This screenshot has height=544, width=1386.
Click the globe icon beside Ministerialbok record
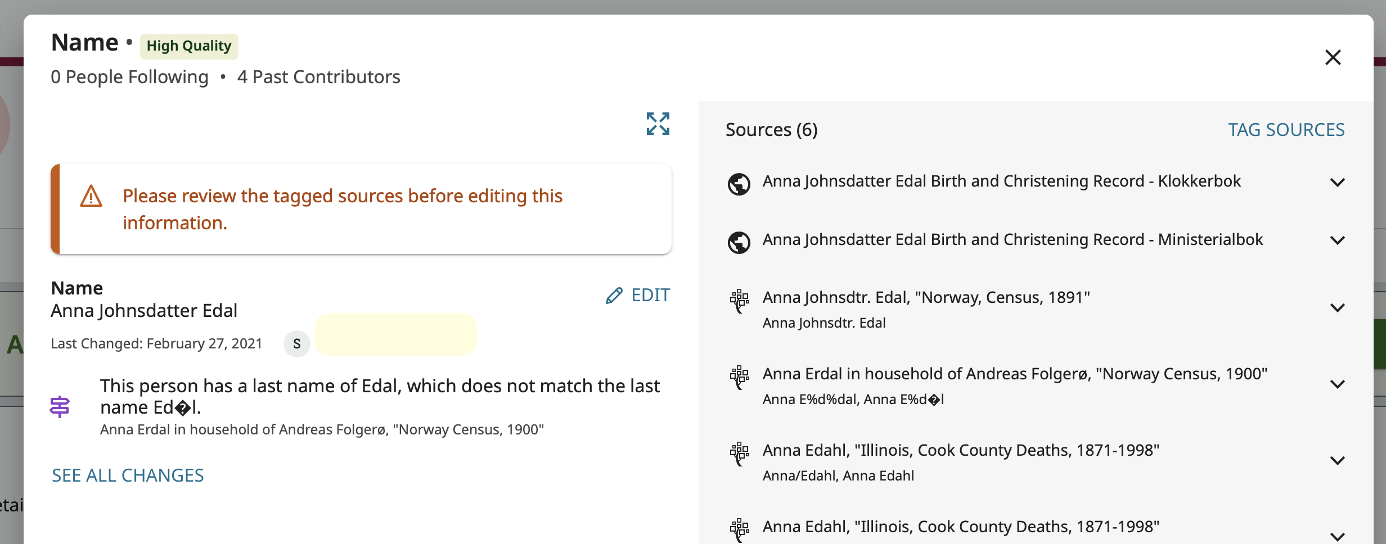[x=739, y=242]
